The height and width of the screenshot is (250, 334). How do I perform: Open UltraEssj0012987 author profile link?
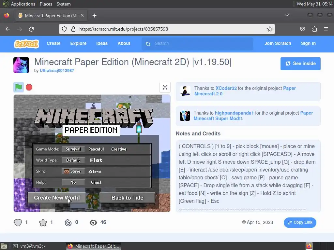pyautogui.click(x=57, y=71)
